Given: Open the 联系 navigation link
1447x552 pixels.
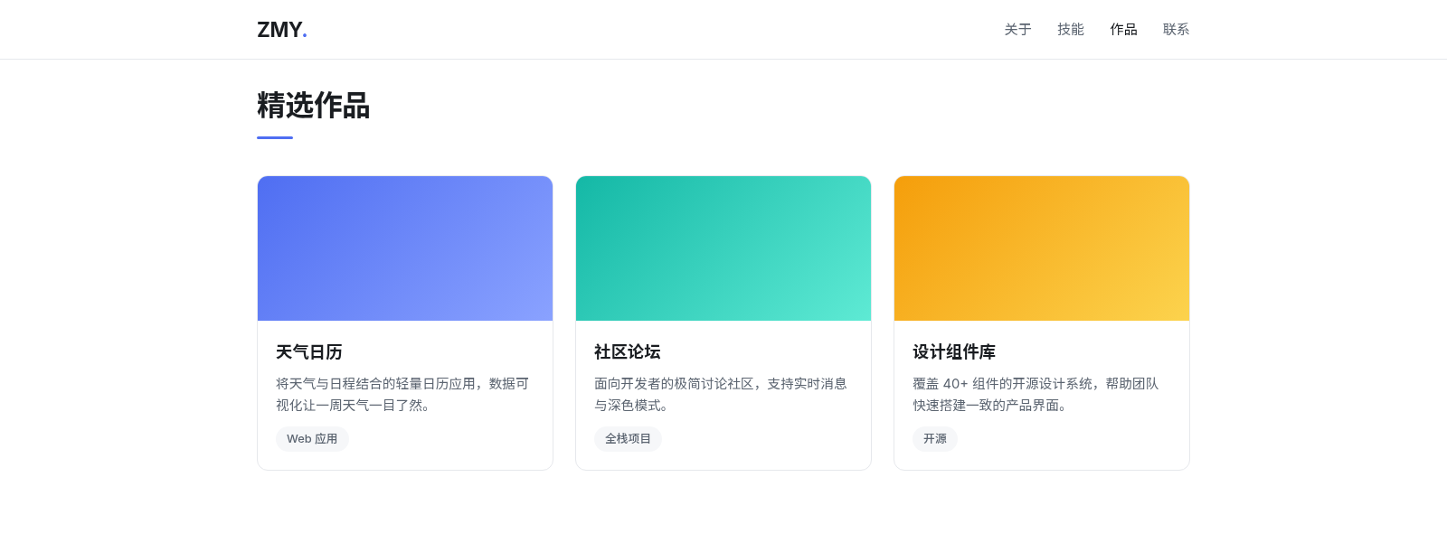Looking at the screenshot, I should pyautogui.click(x=1177, y=30).
